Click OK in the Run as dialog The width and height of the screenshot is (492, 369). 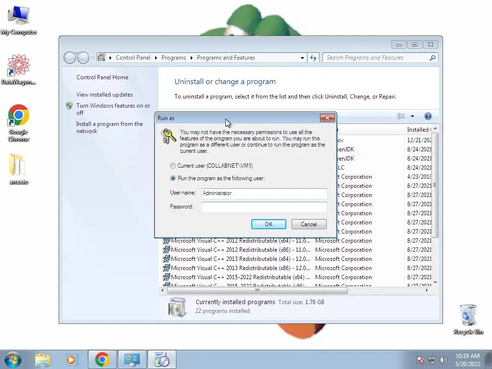coord(269,224)
